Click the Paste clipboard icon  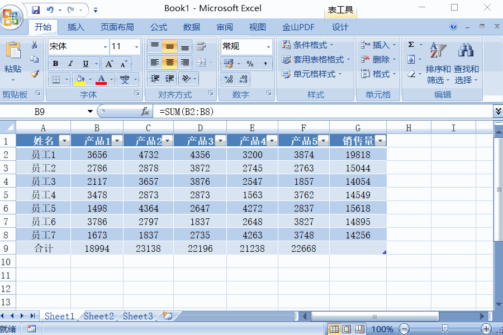13,51
